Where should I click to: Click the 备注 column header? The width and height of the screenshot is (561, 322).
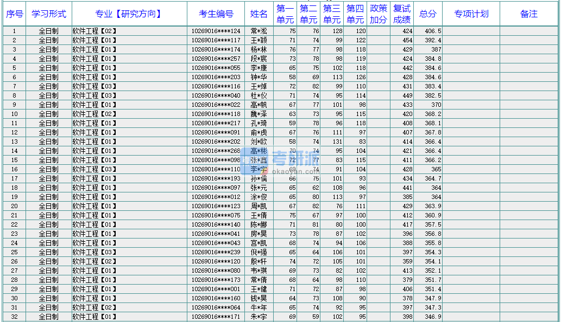coord(529,14)
